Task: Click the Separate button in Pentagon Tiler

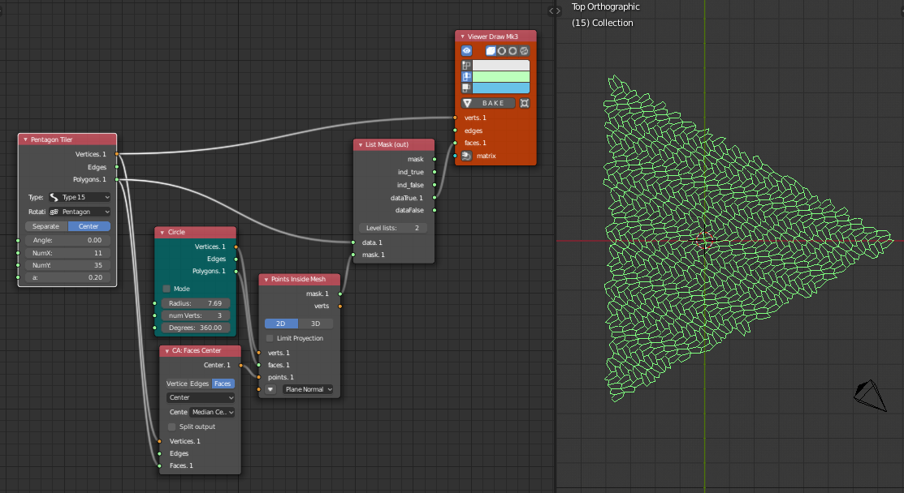Action: (46, 226)
